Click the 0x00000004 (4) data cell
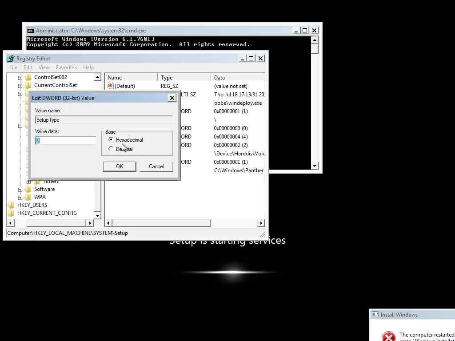 (231, 137)
